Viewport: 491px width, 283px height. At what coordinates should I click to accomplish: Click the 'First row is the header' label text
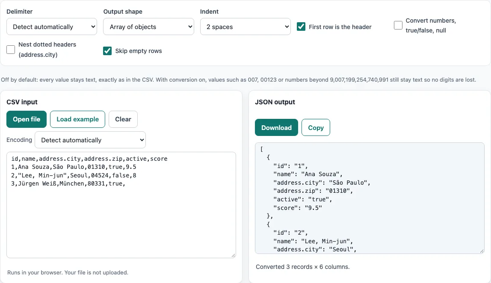pos(340,27)
